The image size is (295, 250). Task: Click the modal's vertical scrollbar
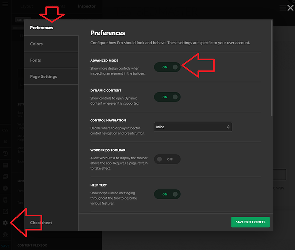pos(272,68)
